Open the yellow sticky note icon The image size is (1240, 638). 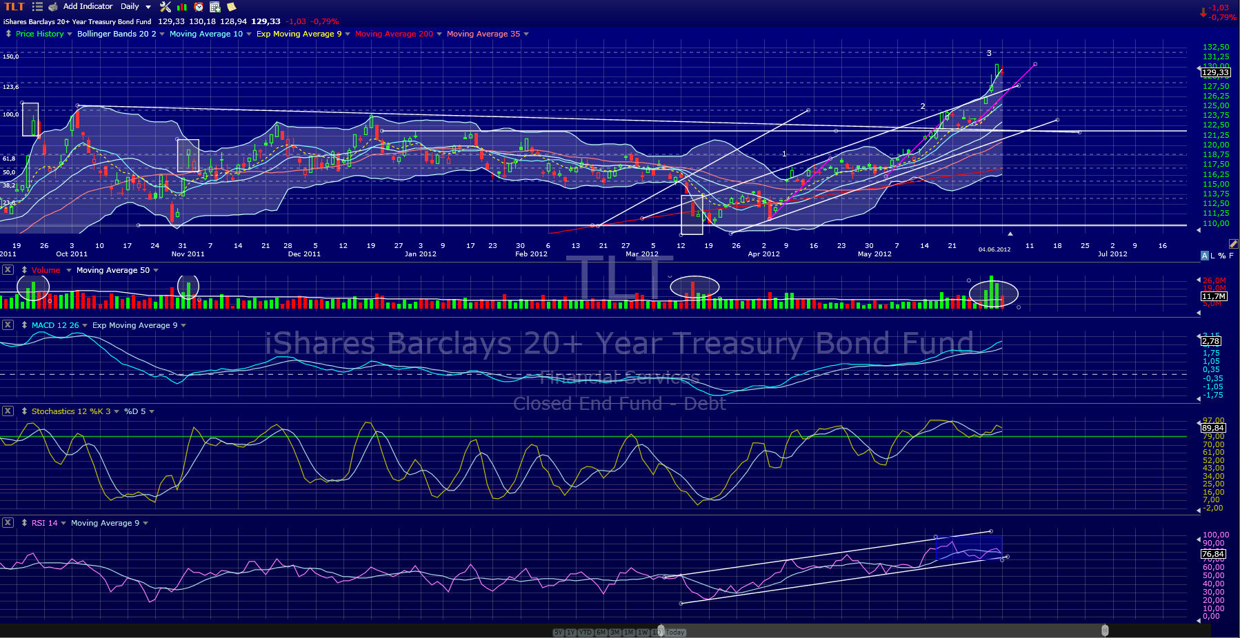232,7
